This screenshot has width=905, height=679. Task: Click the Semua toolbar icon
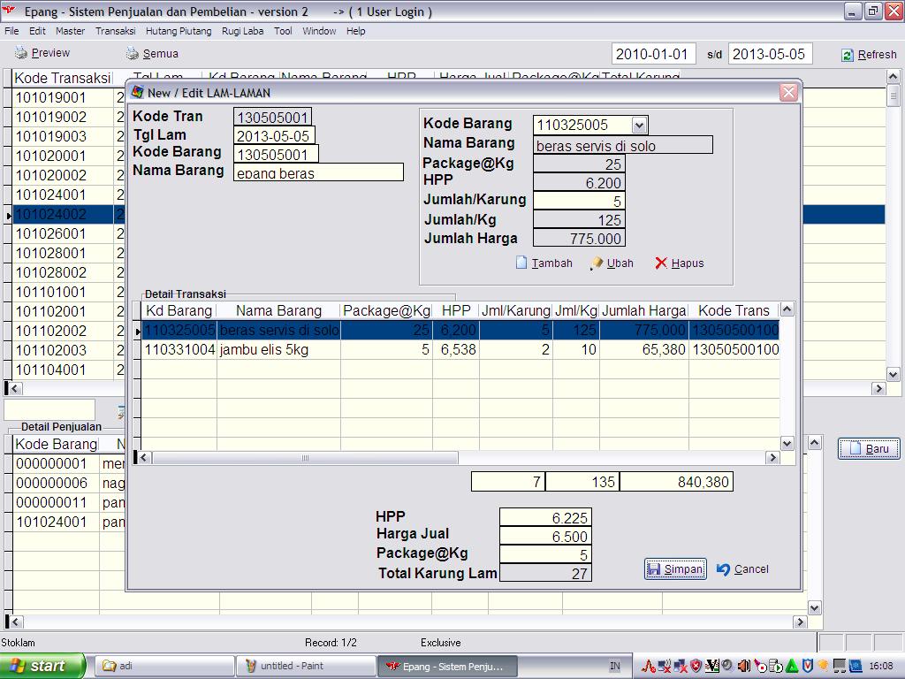coord(133,53)
